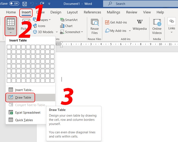Click the Insert Table... grid icon

coord(11,90)
